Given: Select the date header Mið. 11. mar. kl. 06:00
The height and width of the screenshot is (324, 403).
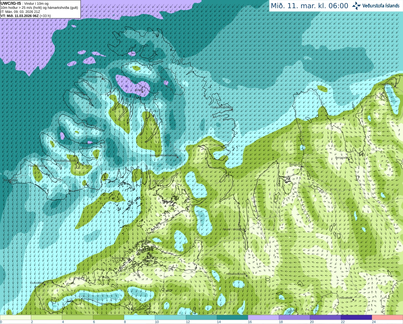Looking at the screenshot, I should (309, 6).
